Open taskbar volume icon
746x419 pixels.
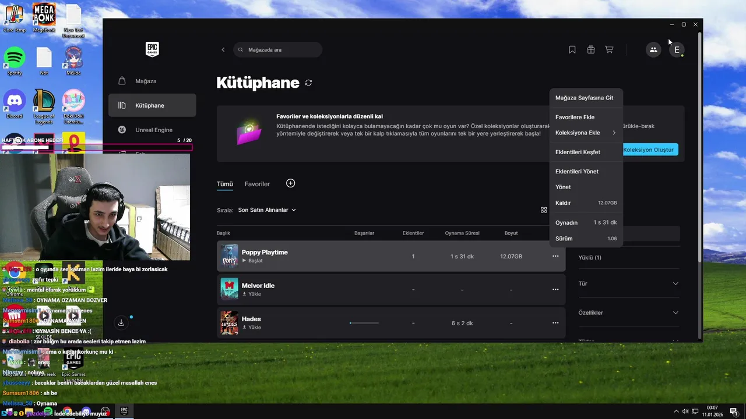click(685, 411)
